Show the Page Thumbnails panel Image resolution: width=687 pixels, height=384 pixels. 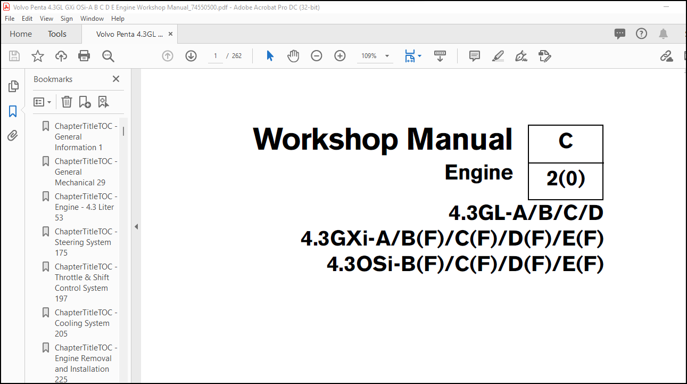13,86
